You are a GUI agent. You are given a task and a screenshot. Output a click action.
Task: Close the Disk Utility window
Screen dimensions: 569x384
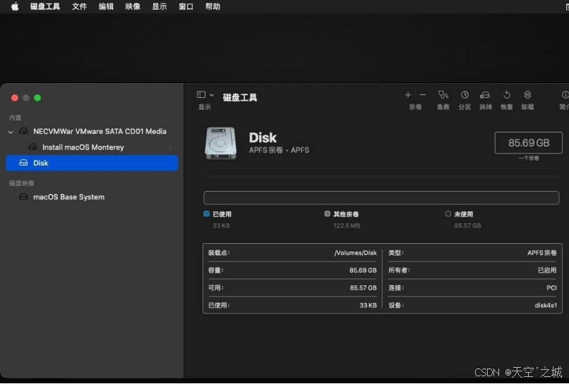point(15,98)
